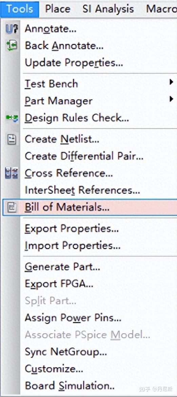Click the Create Netlist icon
The width and height of the screenshot is (177, 397).
click(x=12, y=139)
